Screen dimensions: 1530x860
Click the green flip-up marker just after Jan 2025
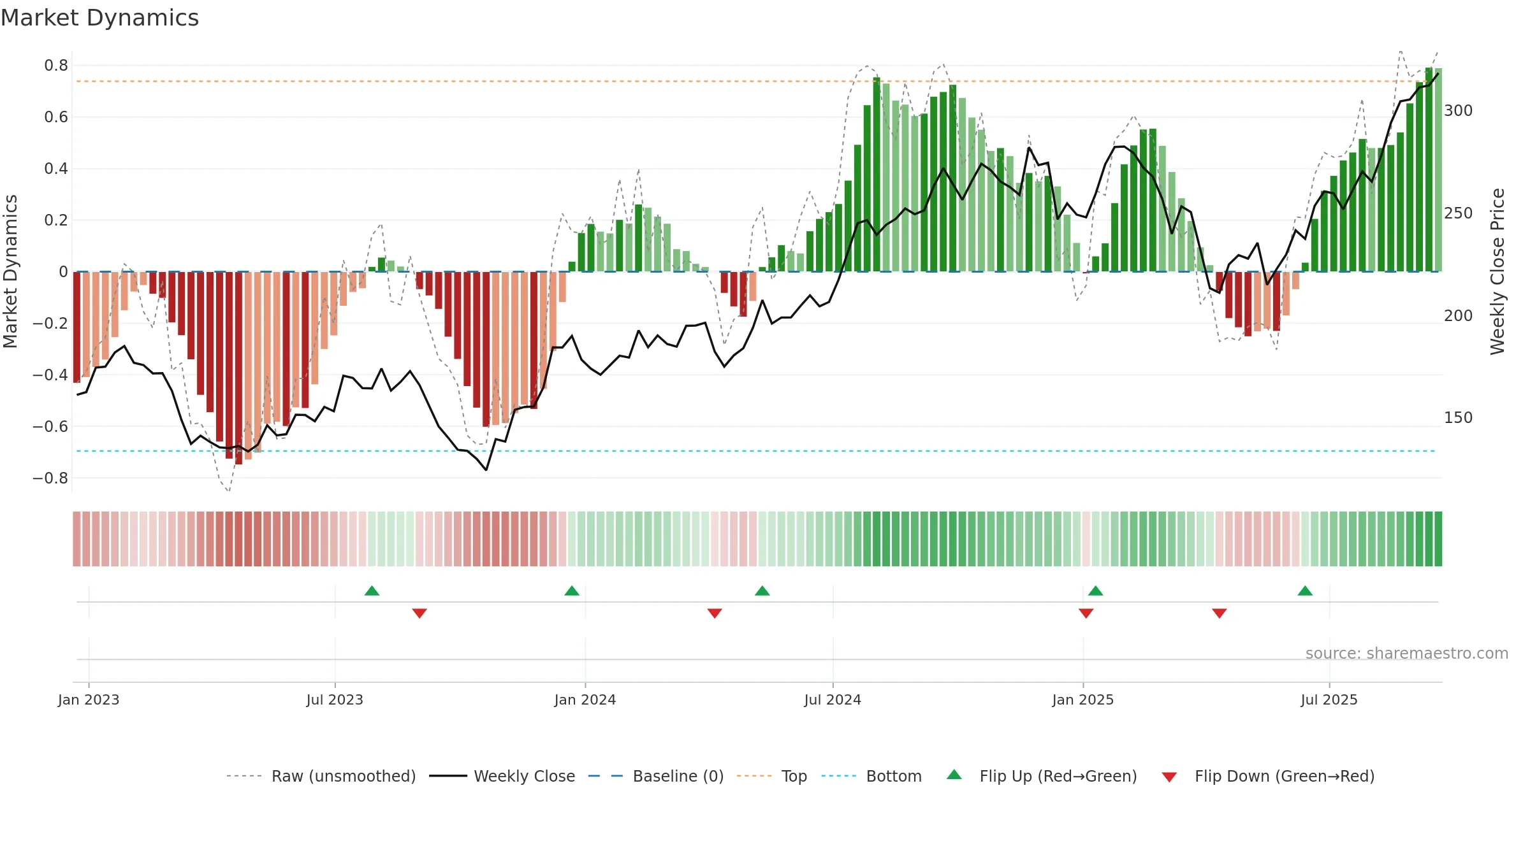click(1096, 591)
